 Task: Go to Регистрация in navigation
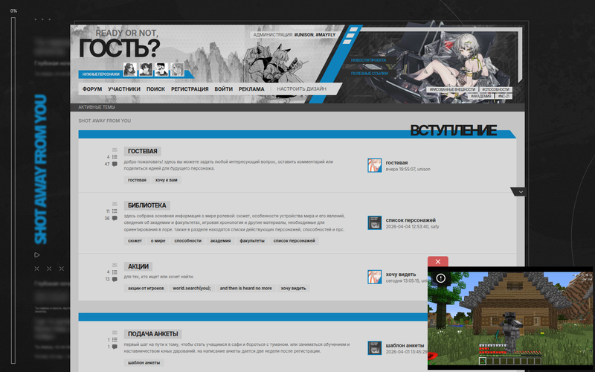pyautogui.click(x=190, y=89)
